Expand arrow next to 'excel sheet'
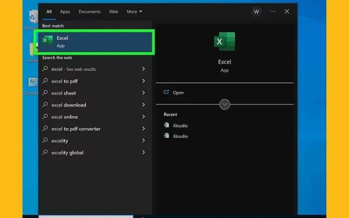This screenshot has width=349, height=218. point(144,93)
